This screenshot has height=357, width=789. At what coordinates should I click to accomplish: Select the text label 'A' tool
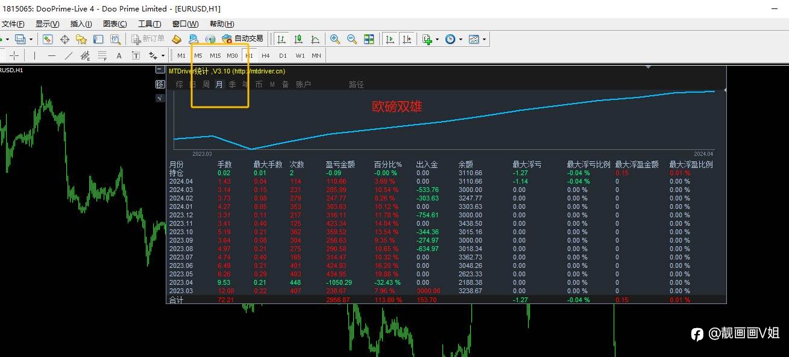click(x=119, y=55)
